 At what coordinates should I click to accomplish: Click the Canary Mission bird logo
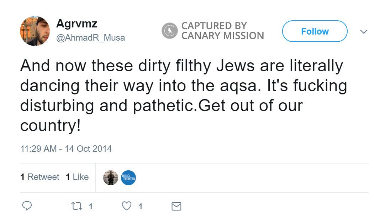tap(169, 31)
